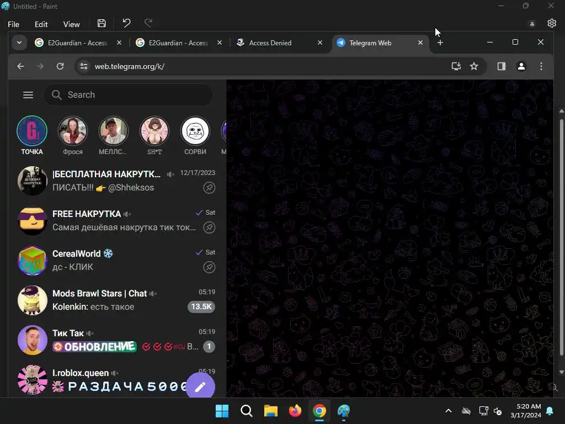Launch Firefox from the taskbar
This screenshot has height=424, width=565.
click(x=295, y=411)
